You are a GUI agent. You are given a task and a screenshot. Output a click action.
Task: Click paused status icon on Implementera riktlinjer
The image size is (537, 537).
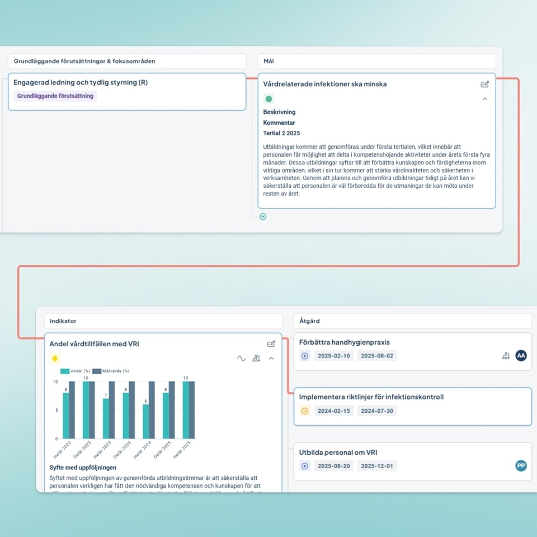click(x=305, y=411)
